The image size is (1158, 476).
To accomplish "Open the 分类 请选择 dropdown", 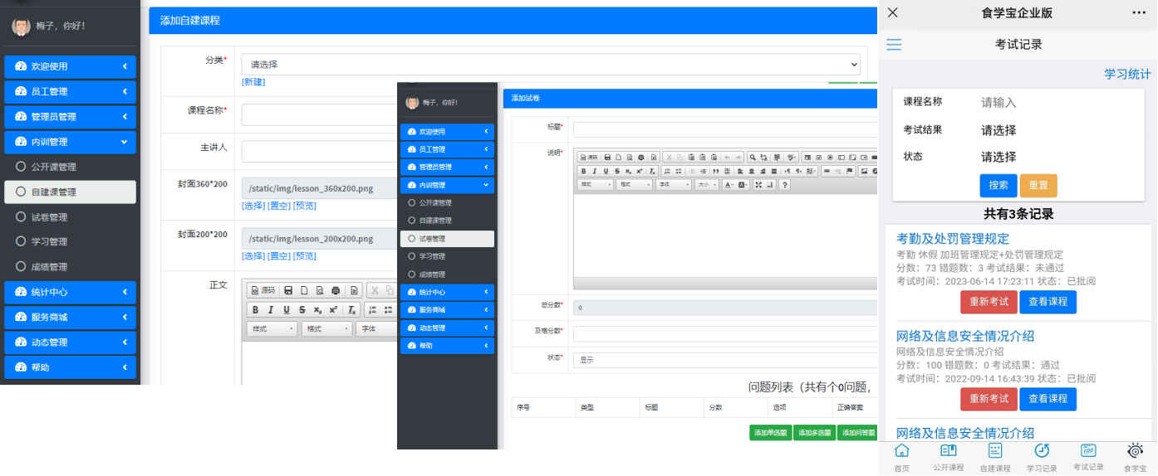I will click(x=551, y=64).
